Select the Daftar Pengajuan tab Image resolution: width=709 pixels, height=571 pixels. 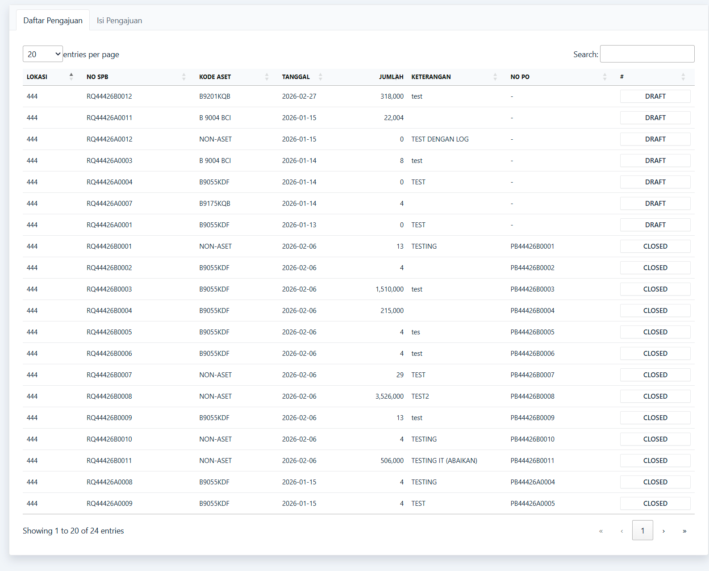(53, 21)
